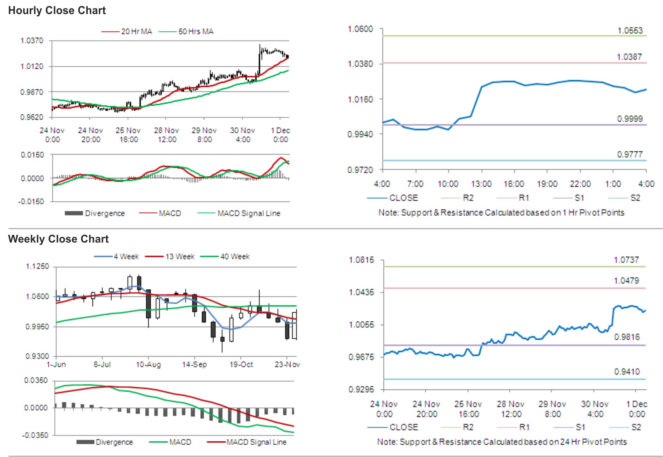The width and height of the screenshot is (663, 457).
Task: Click the 10-Aug date axis label
Action: coord(148,365)
